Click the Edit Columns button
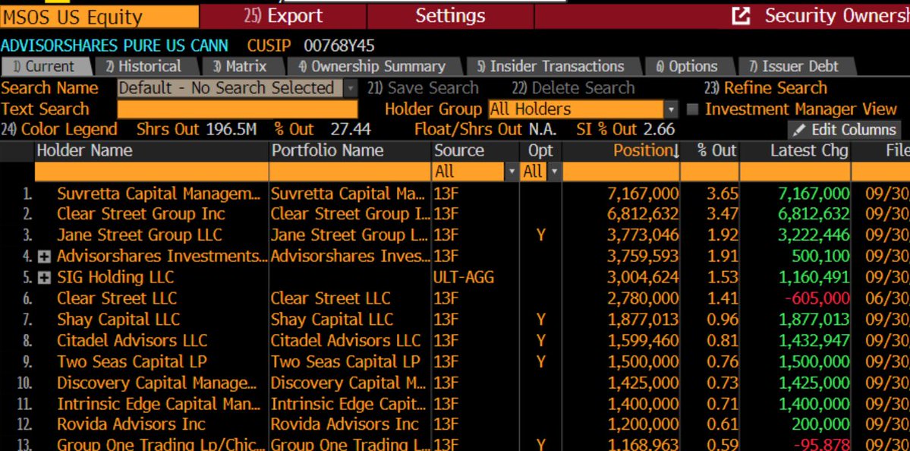 point(845,129)
